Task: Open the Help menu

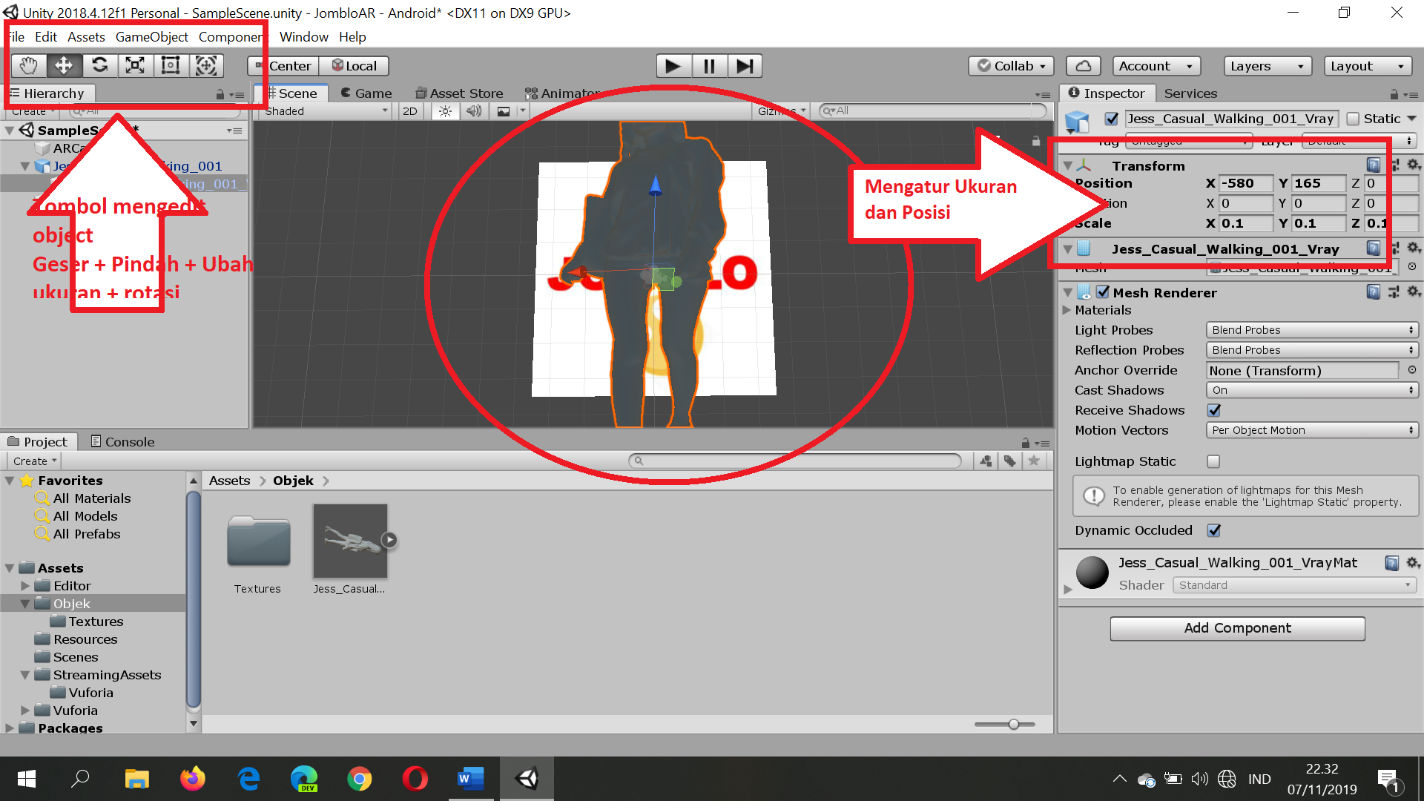Action: (352, 37)
